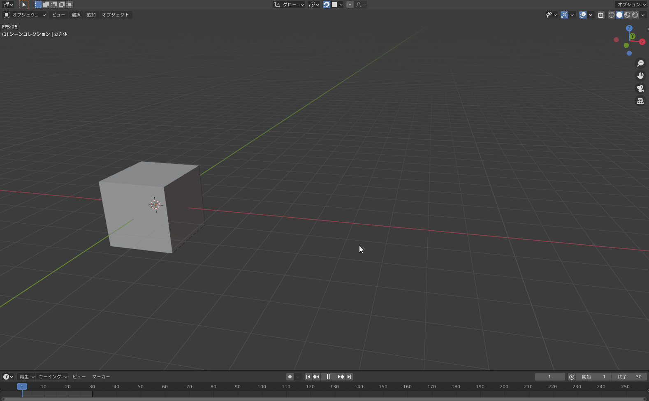
Task: Switch to rendered shading
Action: coord(635,15)
